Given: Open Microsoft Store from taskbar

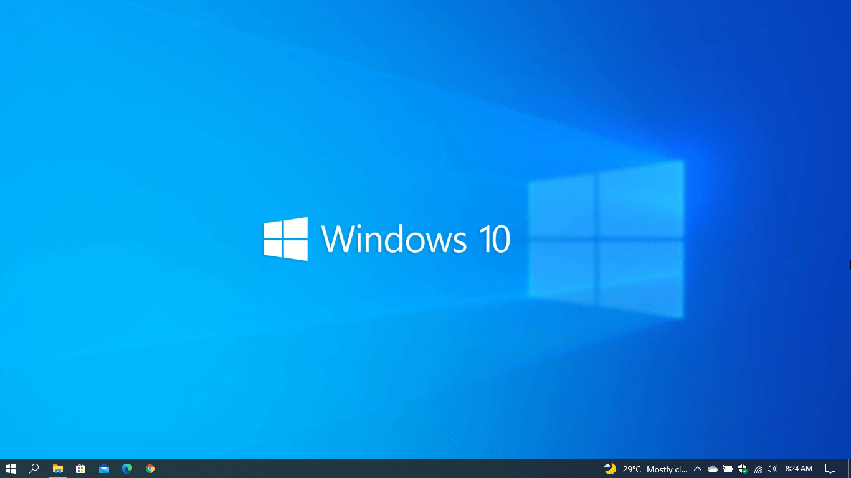Looking at the screenshot, I should point(80,469).
